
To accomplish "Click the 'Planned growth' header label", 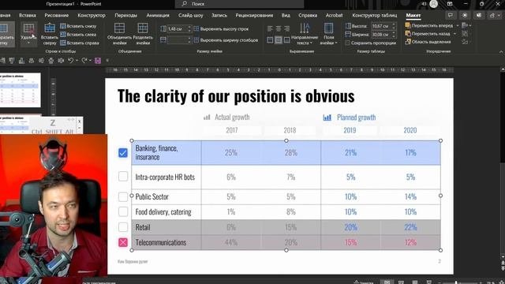I will (356, 118).
